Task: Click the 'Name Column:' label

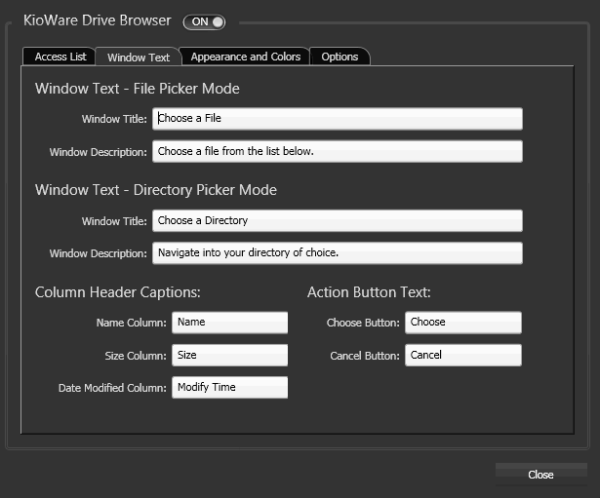Action: click(132, 323)
